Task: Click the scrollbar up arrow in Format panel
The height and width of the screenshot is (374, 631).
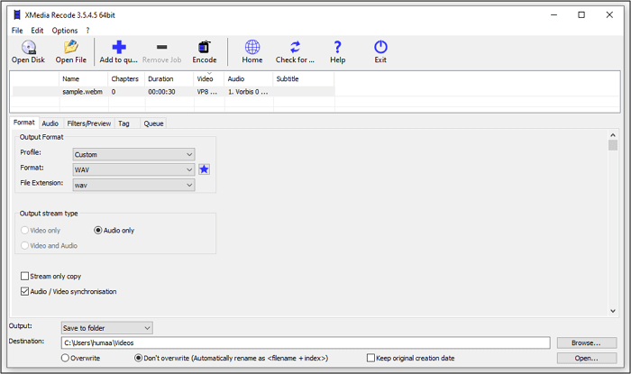Action: tap(613, 135)
